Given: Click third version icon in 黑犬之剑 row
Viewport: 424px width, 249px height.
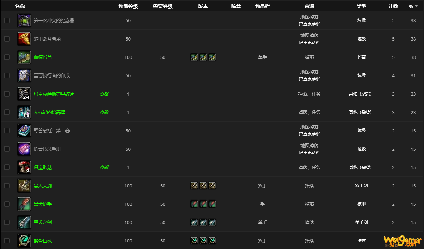Looking at the screenshot, I should click(212, 222).
